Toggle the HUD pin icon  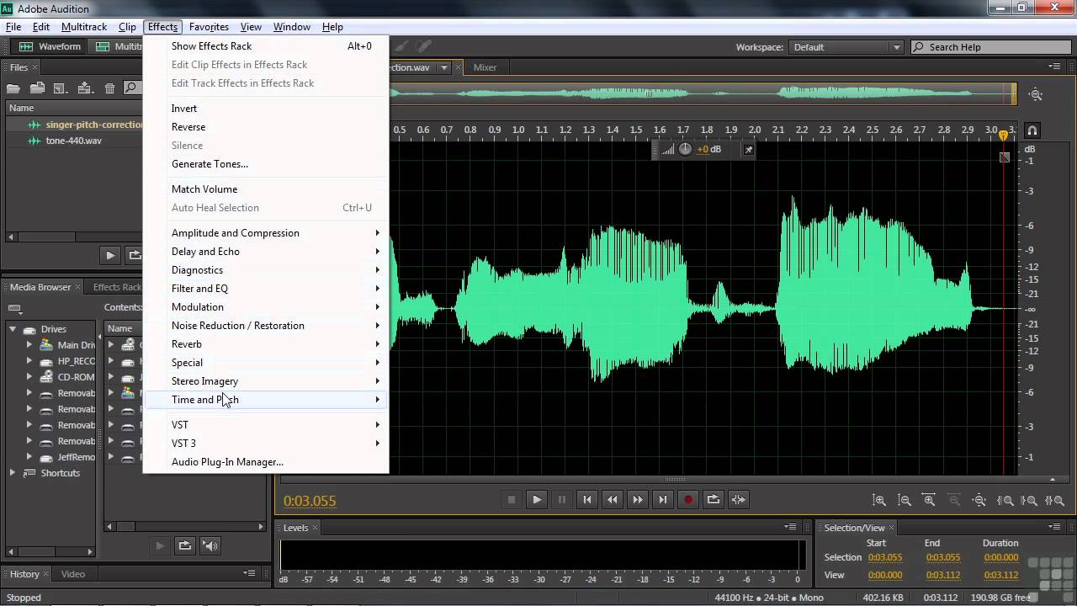pos(748,150)
